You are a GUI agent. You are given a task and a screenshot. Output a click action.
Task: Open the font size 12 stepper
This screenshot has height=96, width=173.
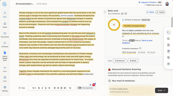[34, 88]
